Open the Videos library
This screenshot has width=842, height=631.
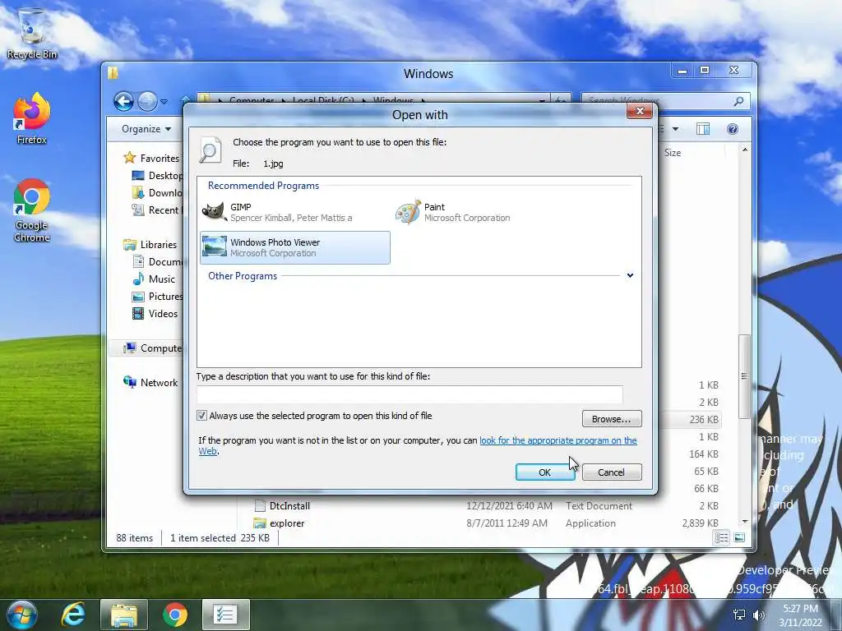[x=155, y=313]
